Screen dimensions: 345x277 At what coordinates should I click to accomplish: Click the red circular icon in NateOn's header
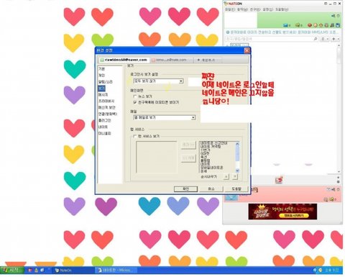310,25
